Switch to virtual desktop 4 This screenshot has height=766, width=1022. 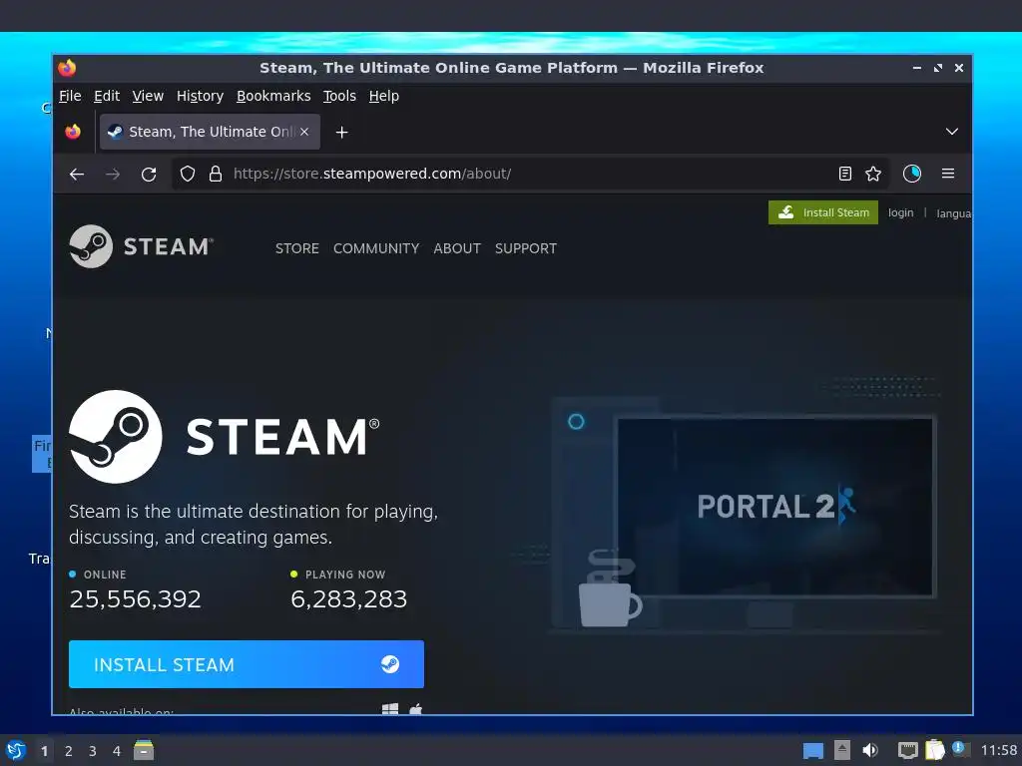click(x=117, y=751)
